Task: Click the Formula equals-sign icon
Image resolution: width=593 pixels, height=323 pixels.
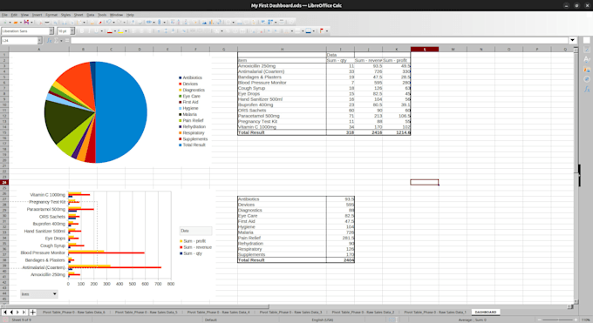Action: coord(67,40)
